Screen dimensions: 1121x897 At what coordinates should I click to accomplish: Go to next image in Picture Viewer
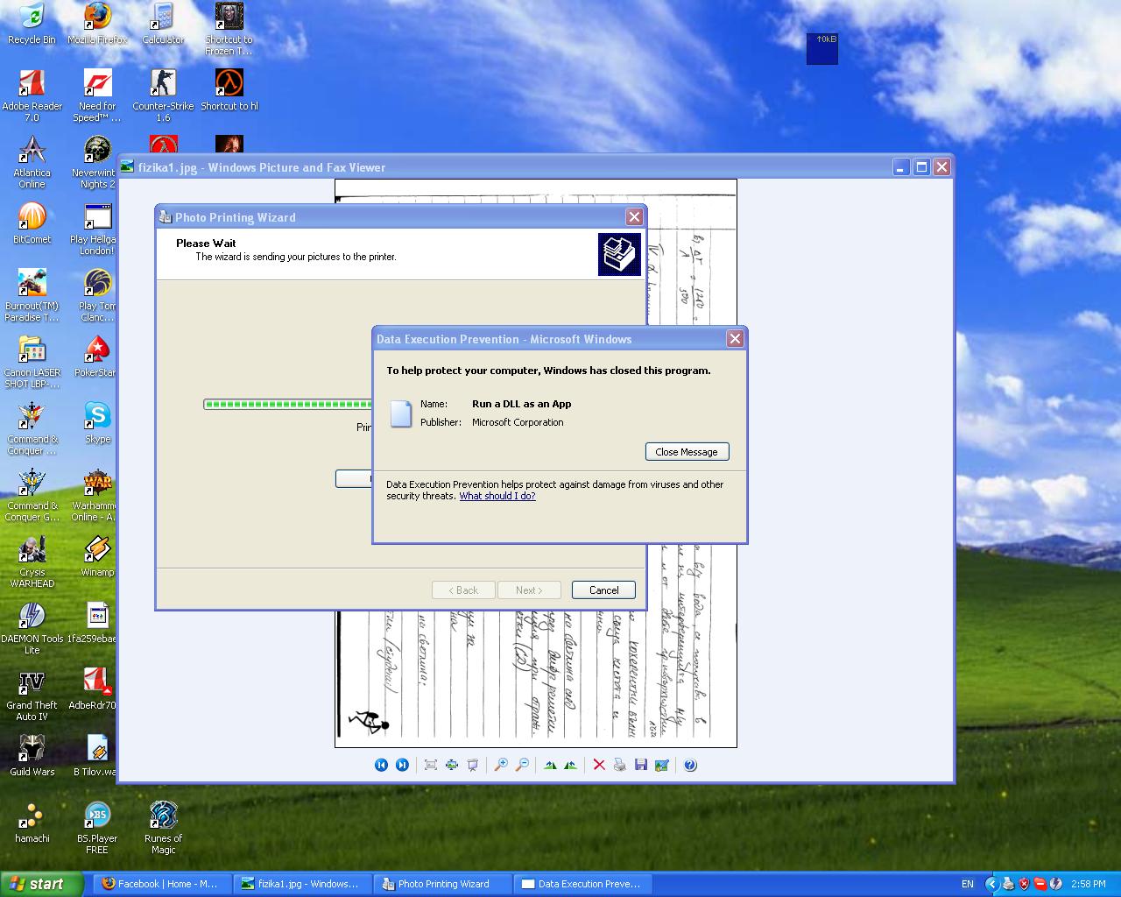coord(402,765)
